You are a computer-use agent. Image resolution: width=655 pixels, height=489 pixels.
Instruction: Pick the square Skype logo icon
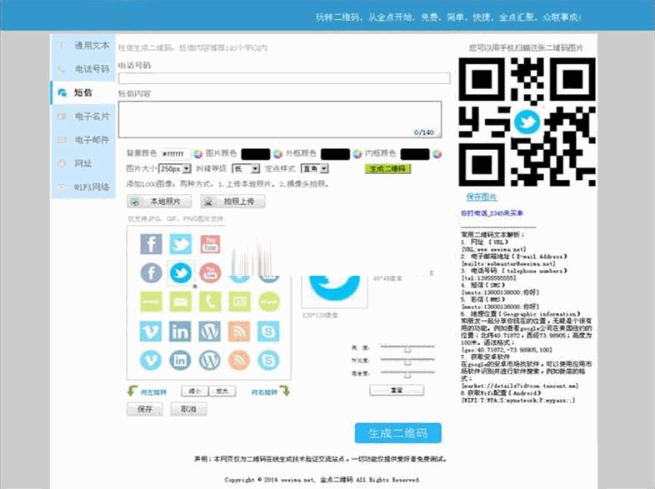click(268, 332)
